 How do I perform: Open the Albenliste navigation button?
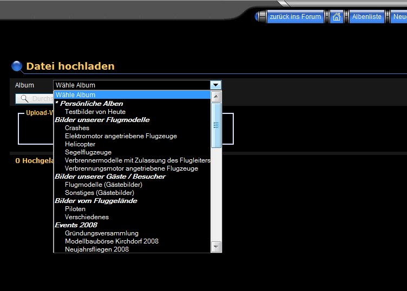tap(366, 17)
